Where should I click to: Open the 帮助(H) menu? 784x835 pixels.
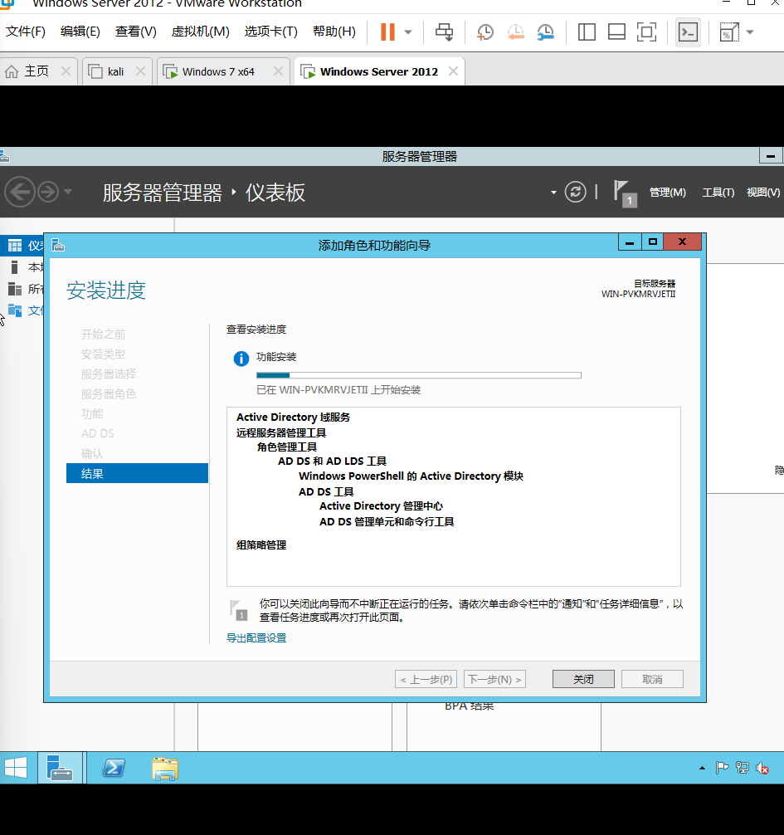coord(334,32)
